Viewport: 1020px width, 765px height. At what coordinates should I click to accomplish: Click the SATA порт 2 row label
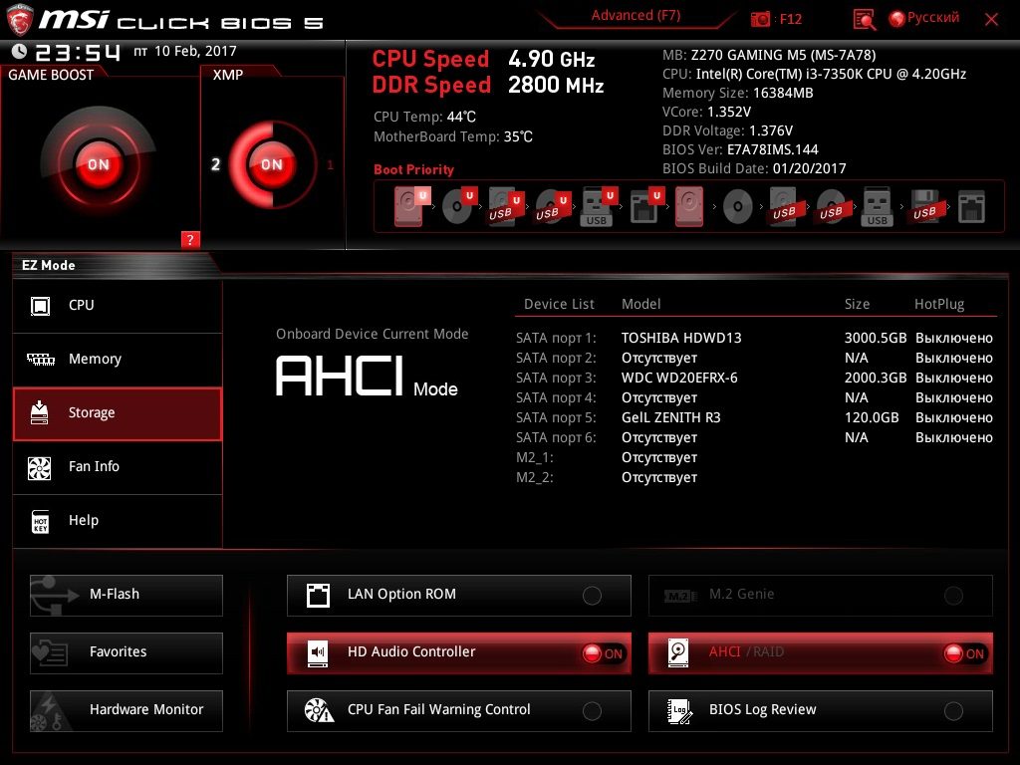[x=556, y=358]
